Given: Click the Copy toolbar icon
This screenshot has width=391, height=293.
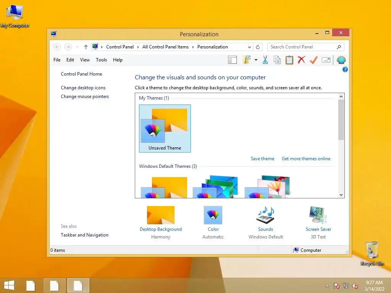Looking at the screenshot, I should pyautogui.click(x=277, y=60).
